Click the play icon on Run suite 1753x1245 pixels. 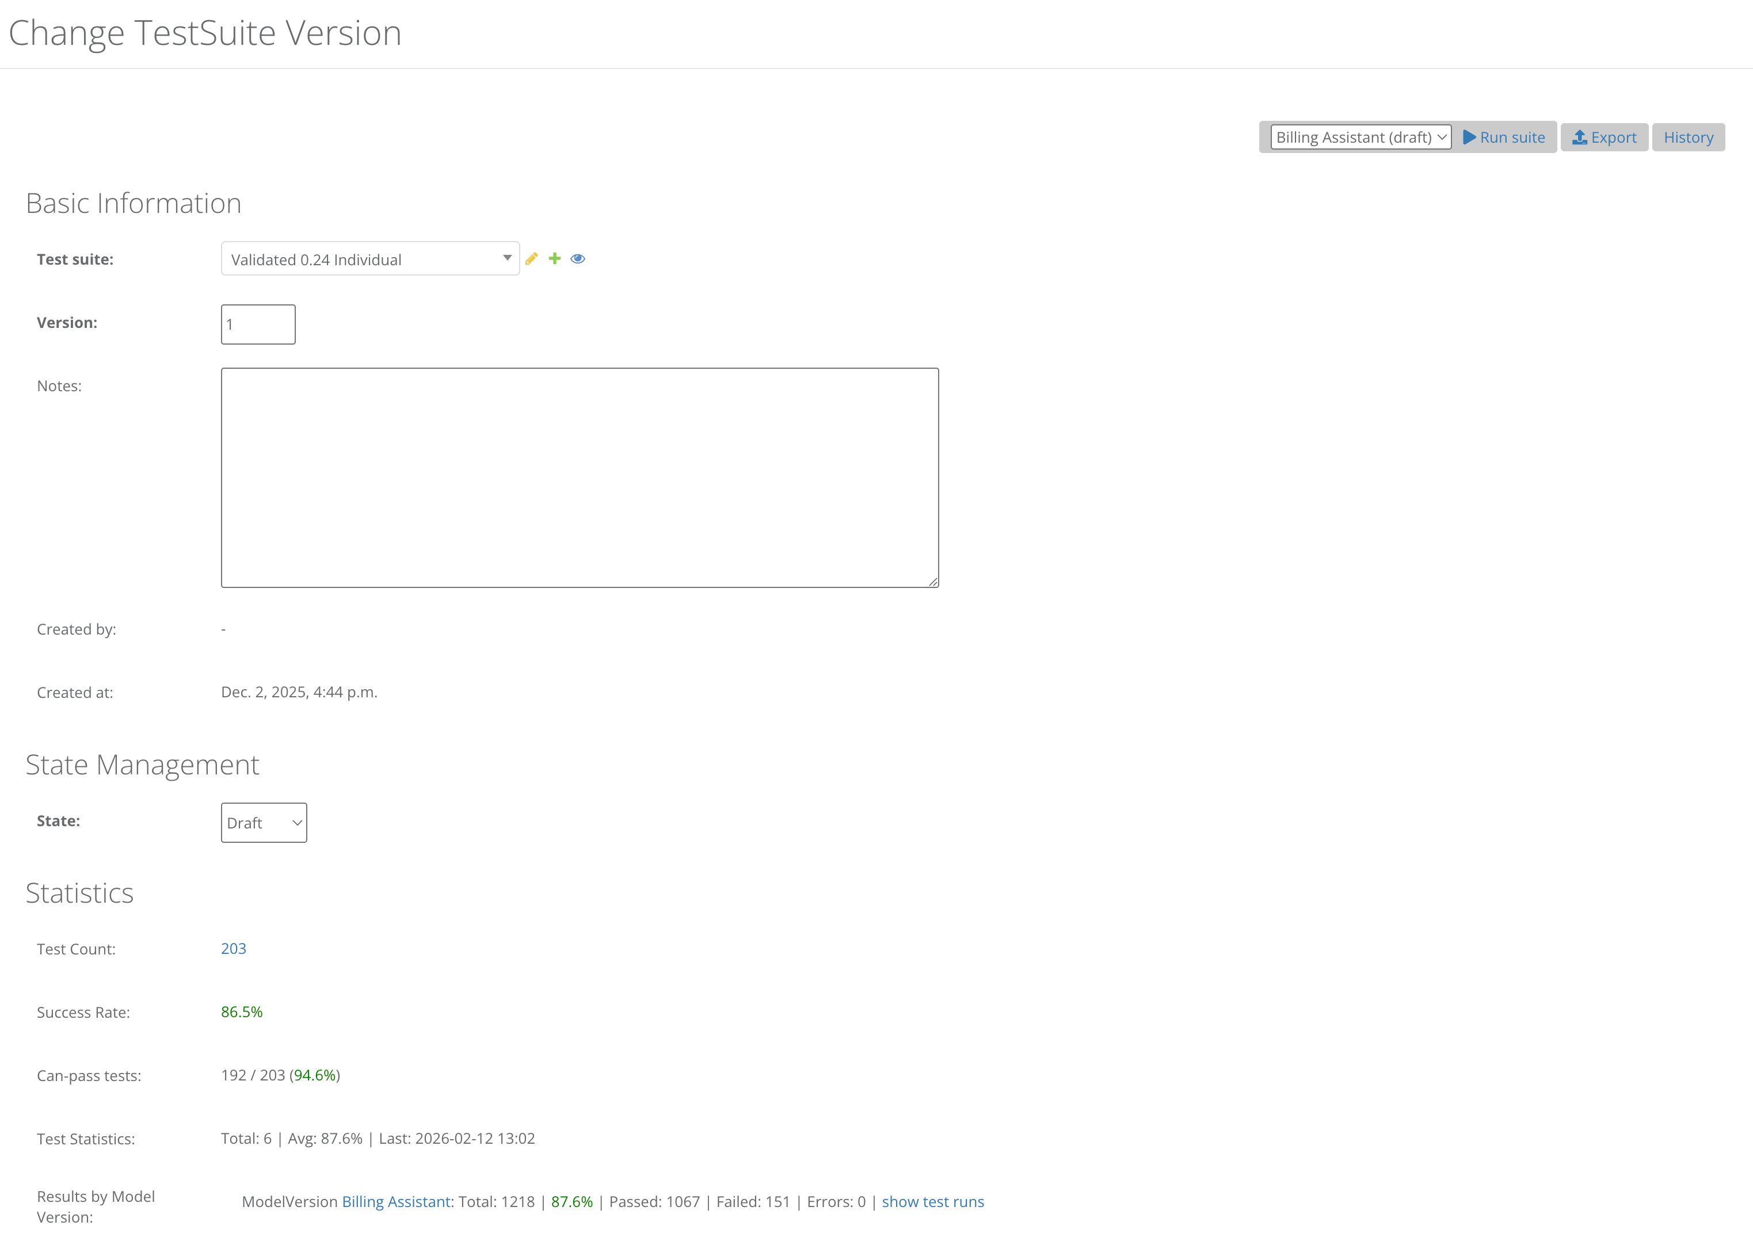[x=1469, y=138]
